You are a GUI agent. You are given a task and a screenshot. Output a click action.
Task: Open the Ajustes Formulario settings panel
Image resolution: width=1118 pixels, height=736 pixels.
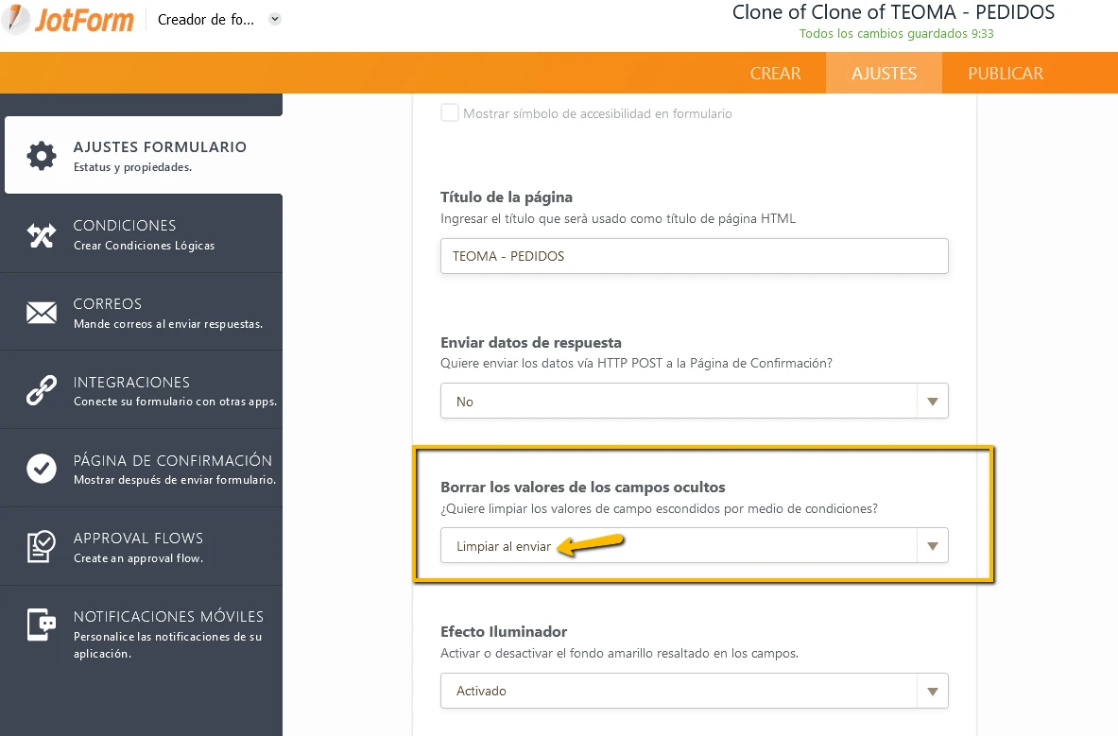click(x=142, y=154)
